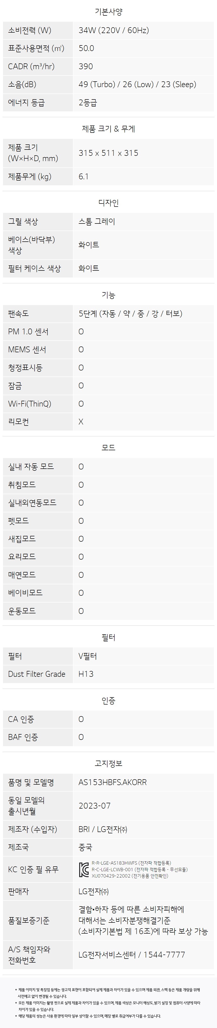Click the 제품 크기 & 무게 heading

click(x=108, y=129)
